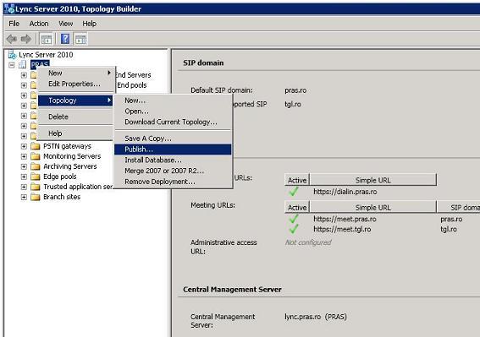This screenshot has height=337, width=480.
Task: Select Merge 2007 or 2007 R2...
Action: pos(173,171)
